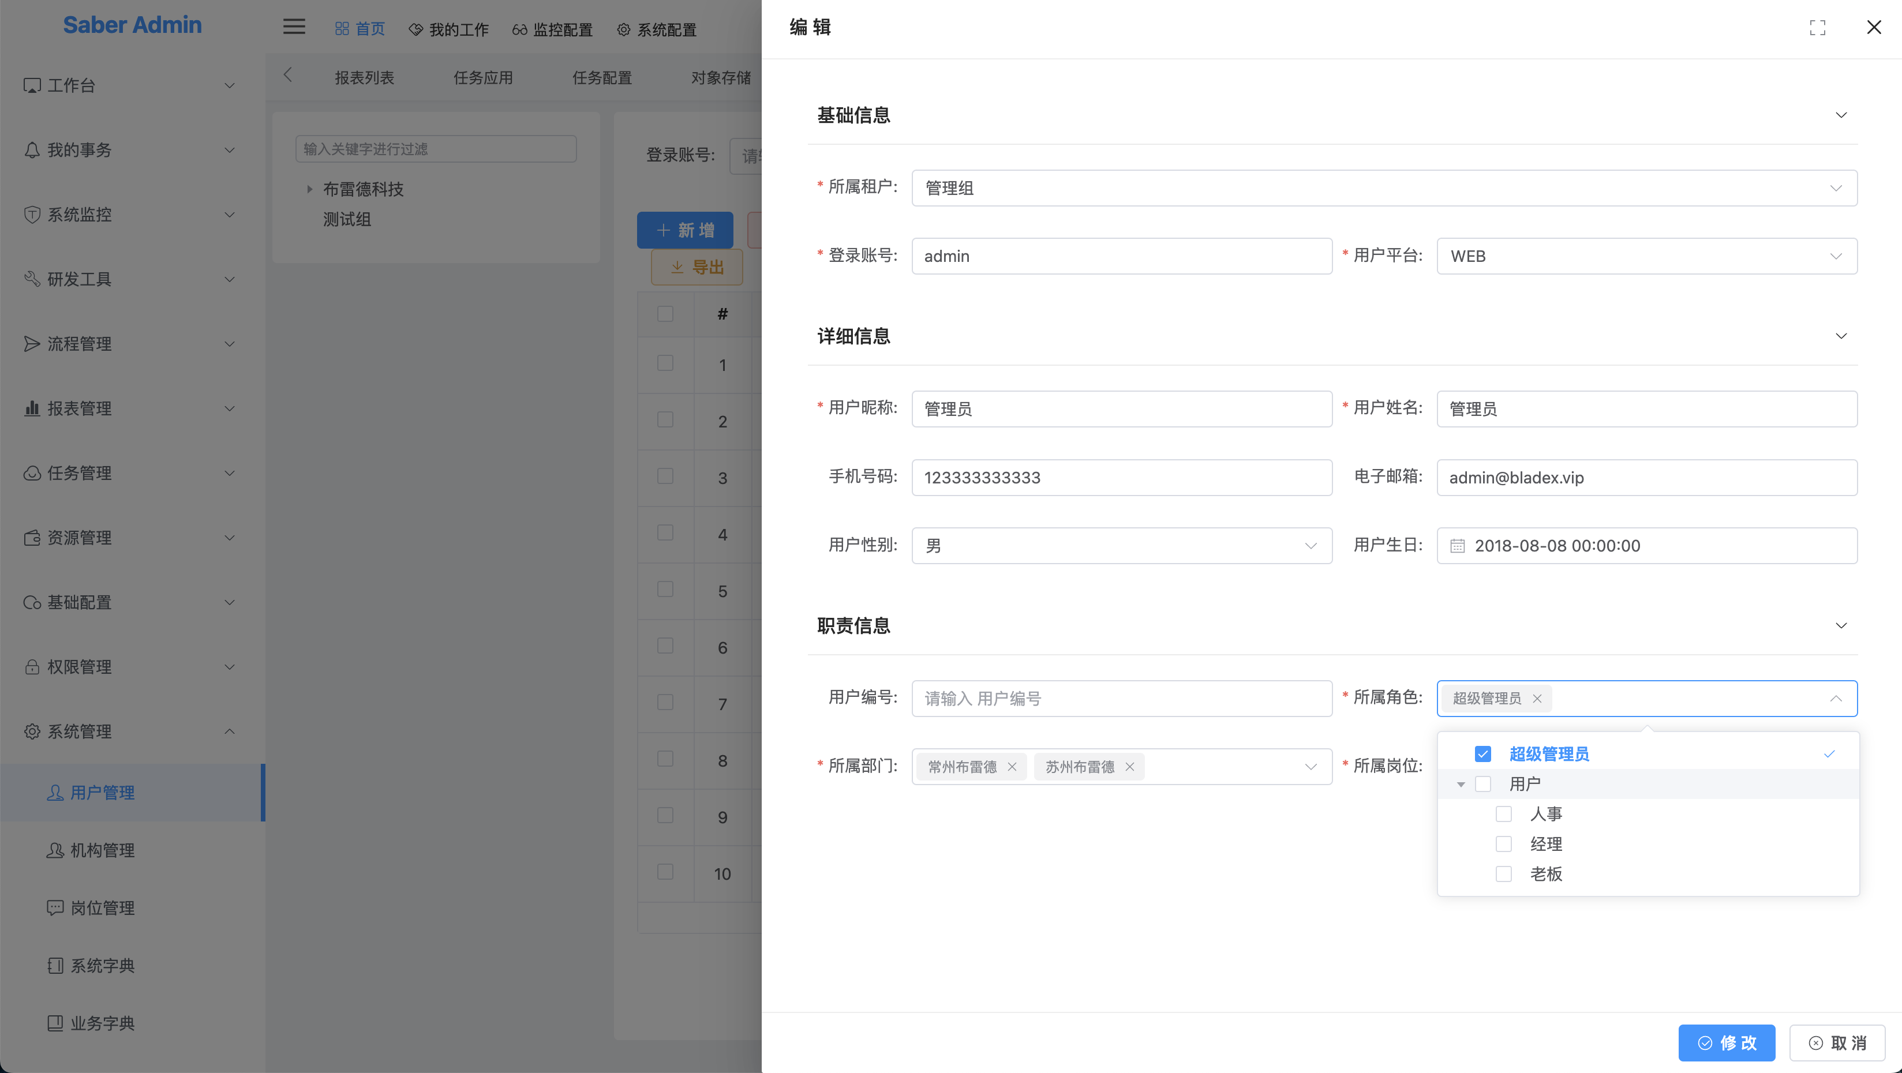Click the 新增 add button
Screen dimensions: 1902x1073
684,230
